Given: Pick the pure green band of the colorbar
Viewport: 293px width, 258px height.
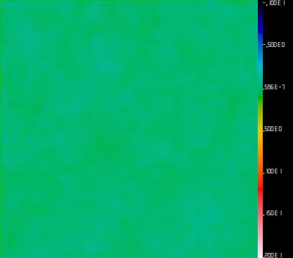Looking at the screenshot, I should click(x=260, y=96).
